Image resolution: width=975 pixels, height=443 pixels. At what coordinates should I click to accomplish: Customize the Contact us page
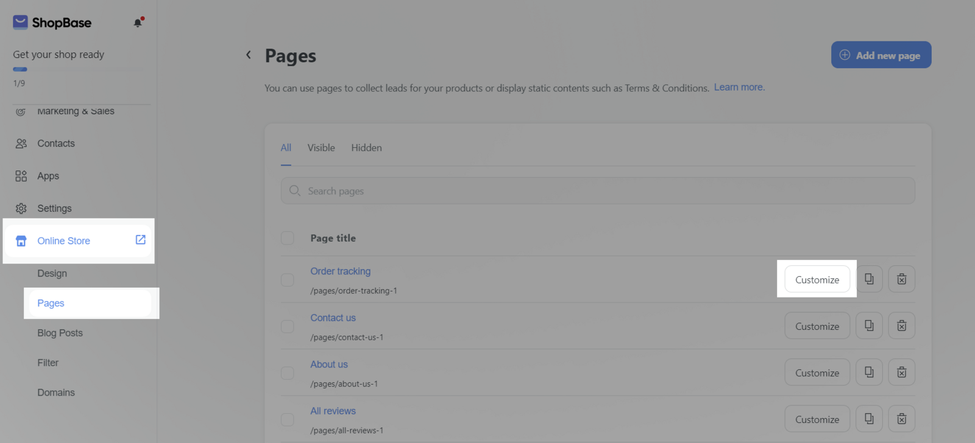pyautogui.click(x=817, y=326)
